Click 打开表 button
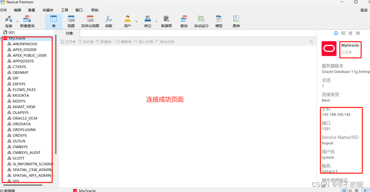 click(68, 42)
